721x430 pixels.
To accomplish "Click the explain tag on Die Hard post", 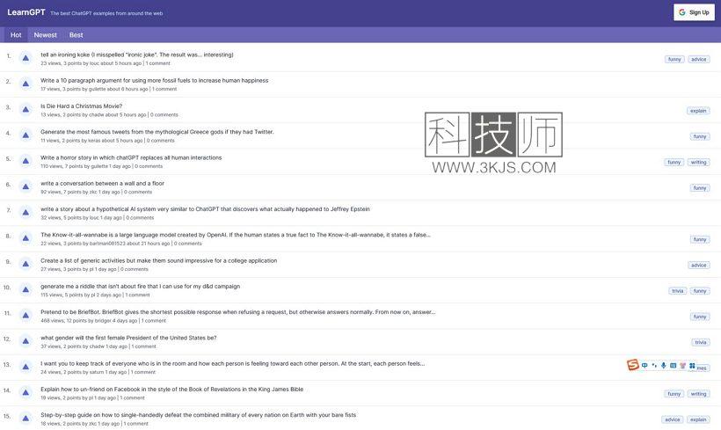I will [698, 111].
